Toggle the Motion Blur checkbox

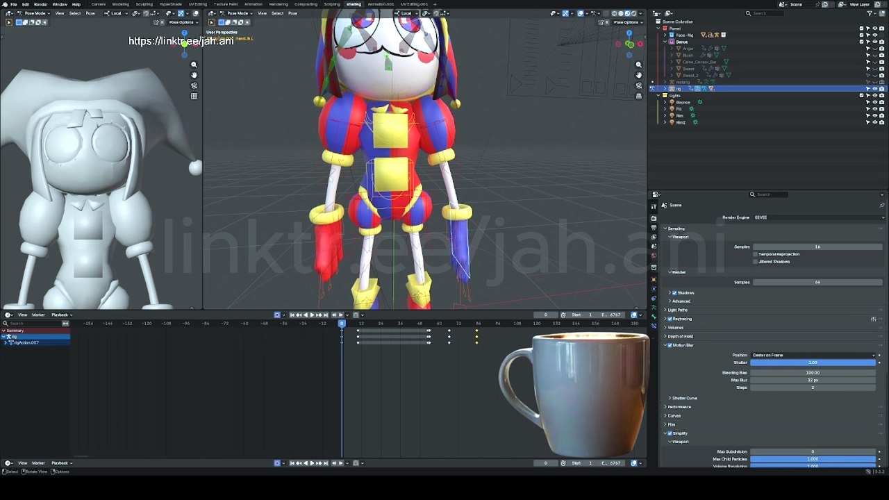point(670,345)
